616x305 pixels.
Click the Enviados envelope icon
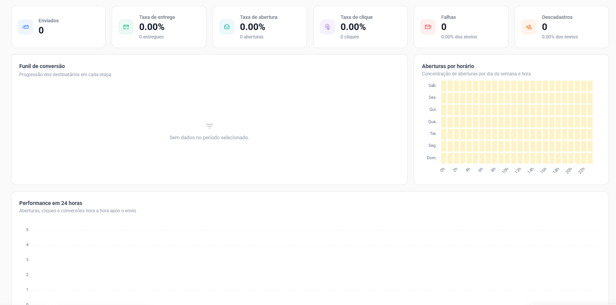tap(25, 27)
